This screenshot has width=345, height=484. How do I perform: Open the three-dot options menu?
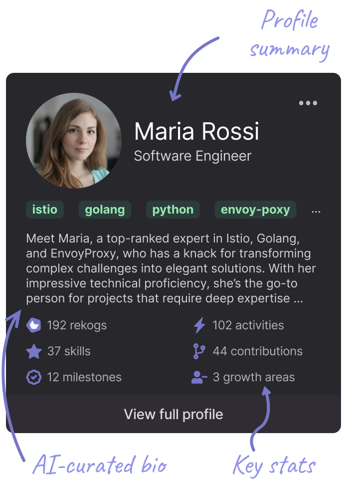pyautogui.click(x=308, y=103)
